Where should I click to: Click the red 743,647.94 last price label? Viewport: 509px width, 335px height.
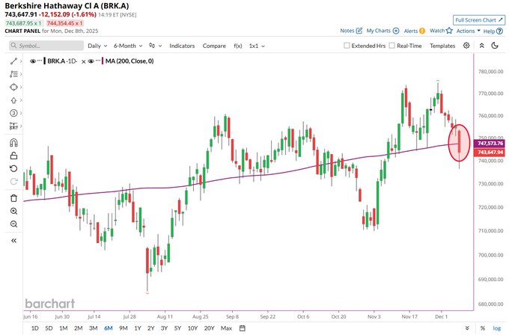tap(490, 152)
